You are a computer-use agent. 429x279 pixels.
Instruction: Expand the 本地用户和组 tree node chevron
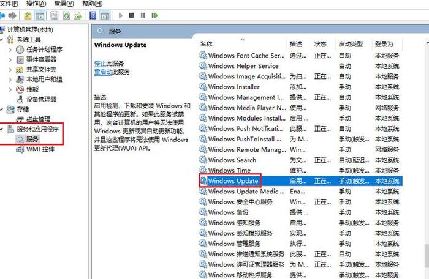10,80
